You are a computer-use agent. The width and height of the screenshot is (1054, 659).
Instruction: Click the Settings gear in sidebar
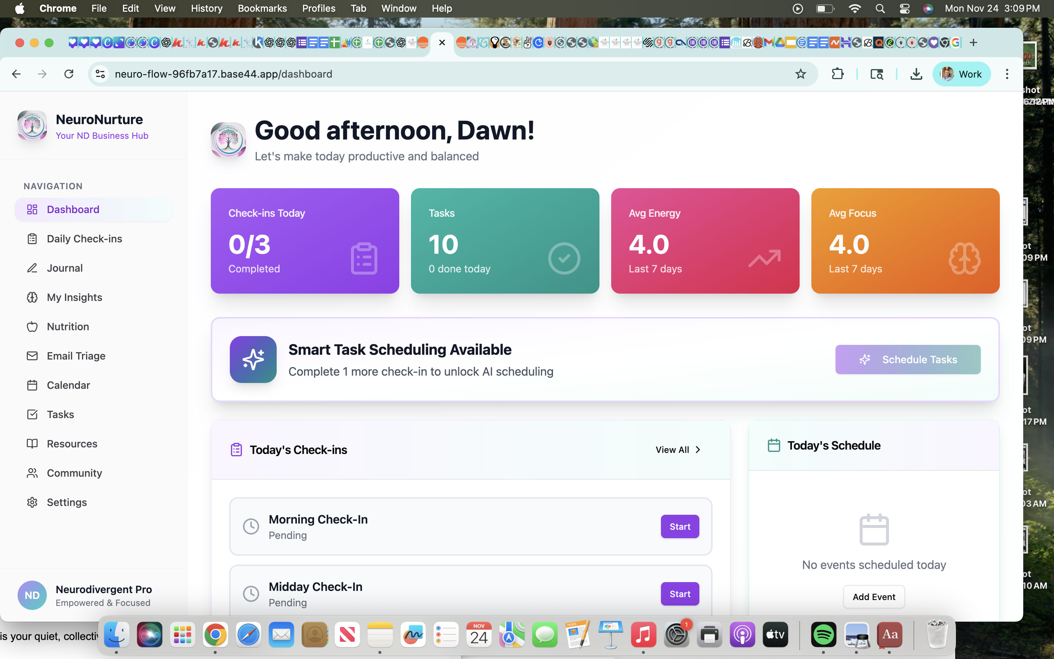pyautogui.click(x=32, y=502)
